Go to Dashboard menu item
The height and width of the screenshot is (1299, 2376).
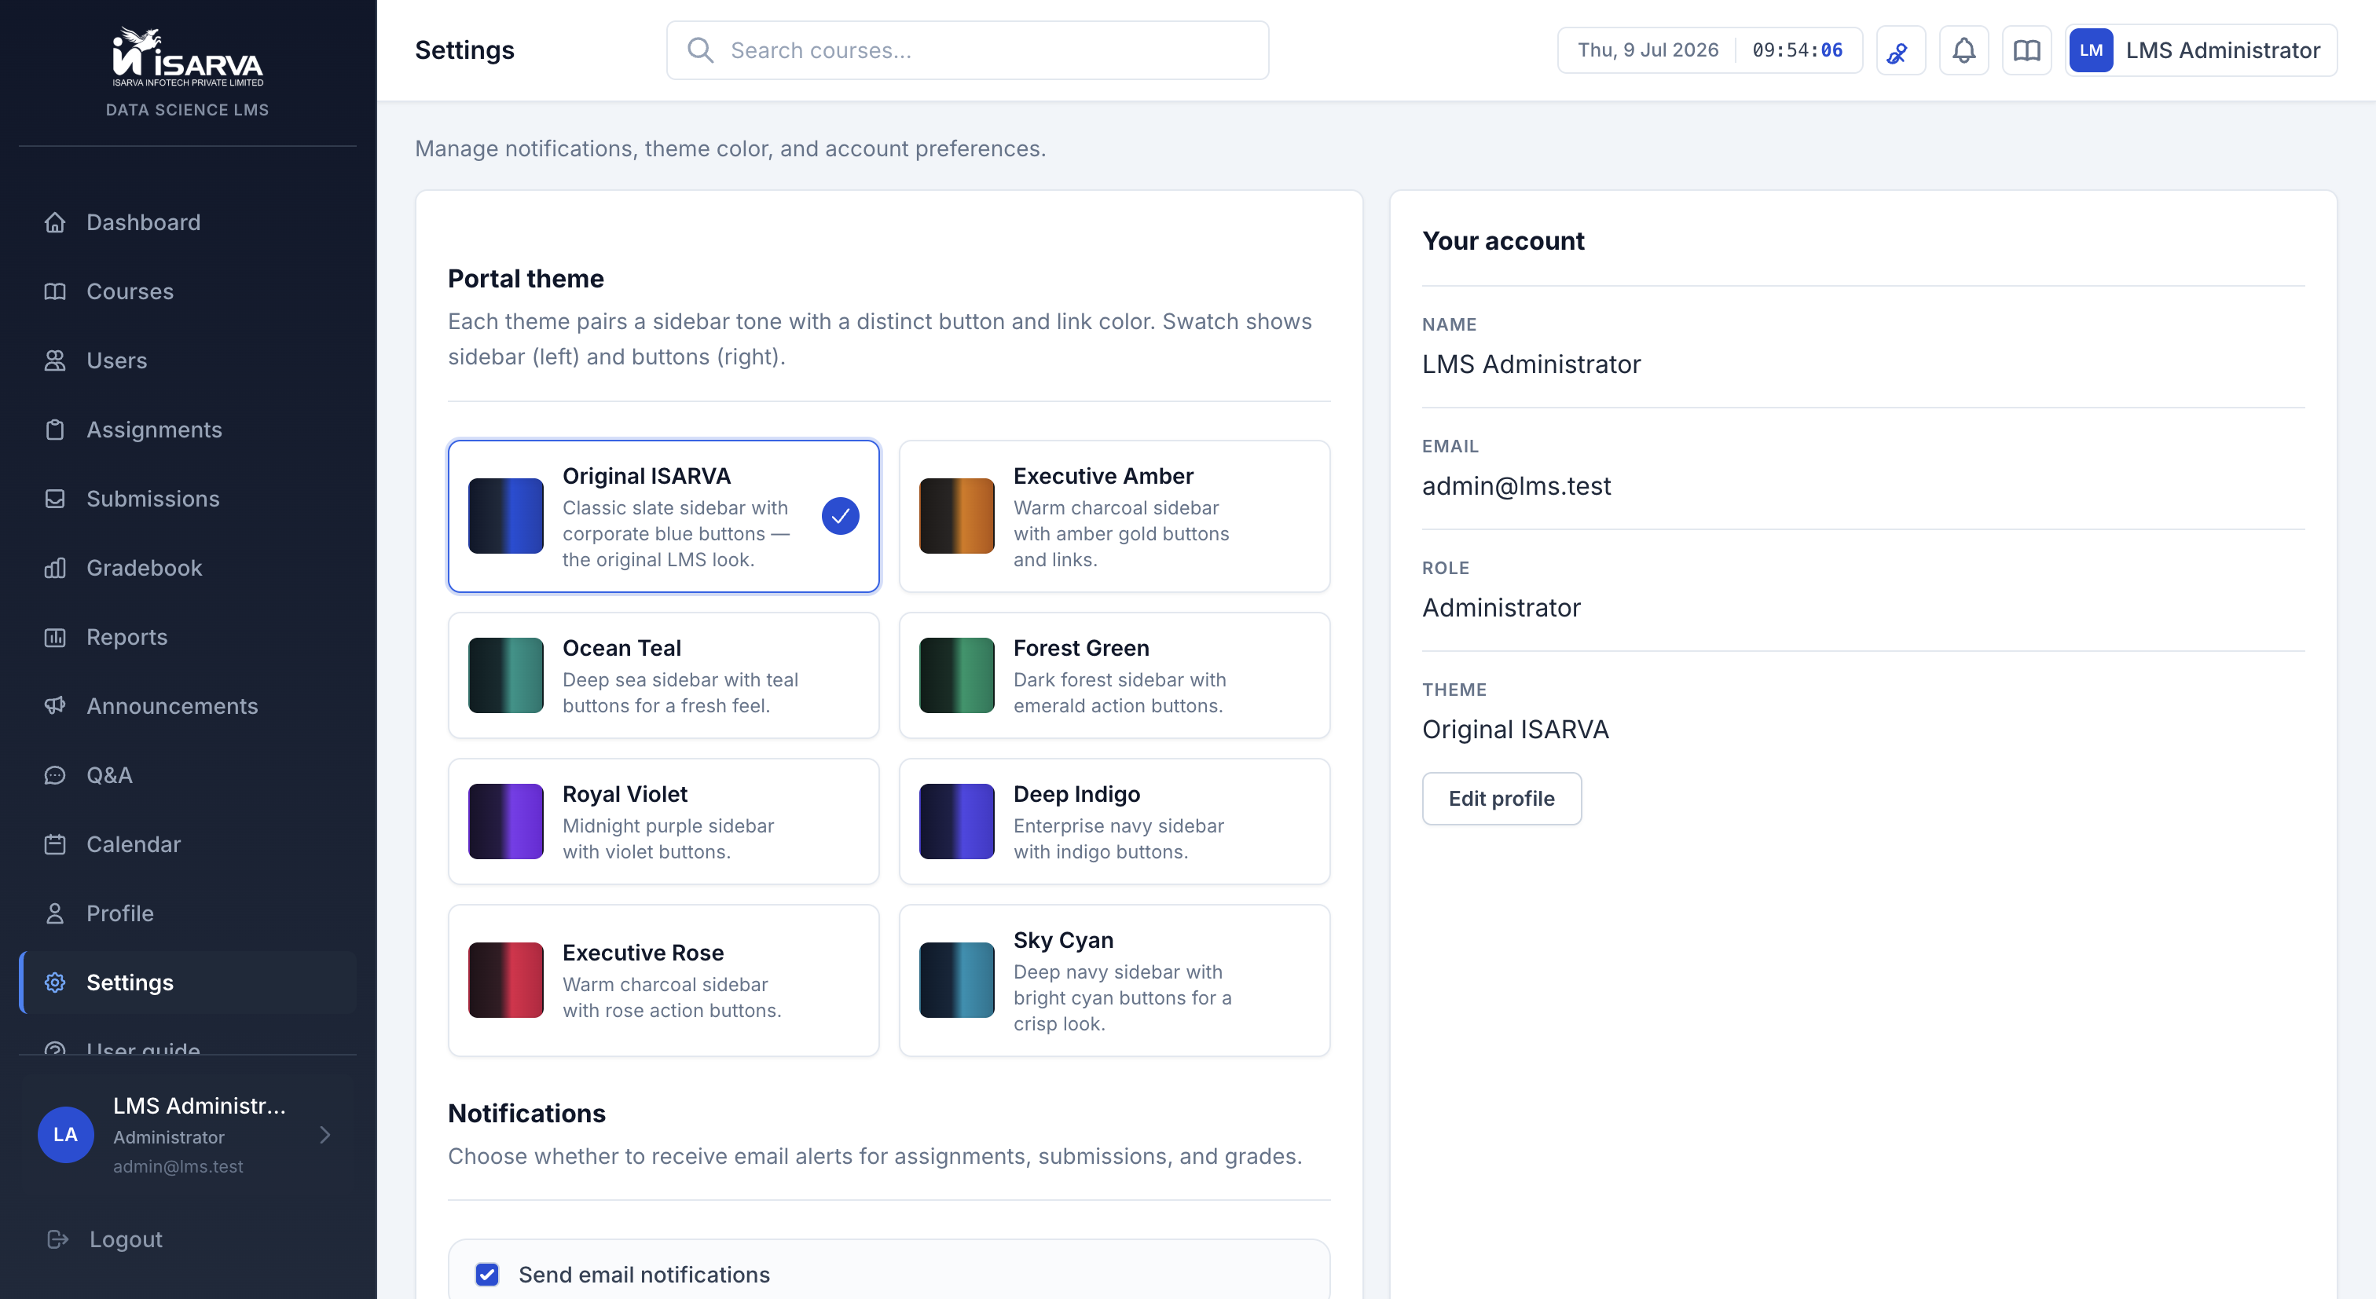click(x=187, y=222)
